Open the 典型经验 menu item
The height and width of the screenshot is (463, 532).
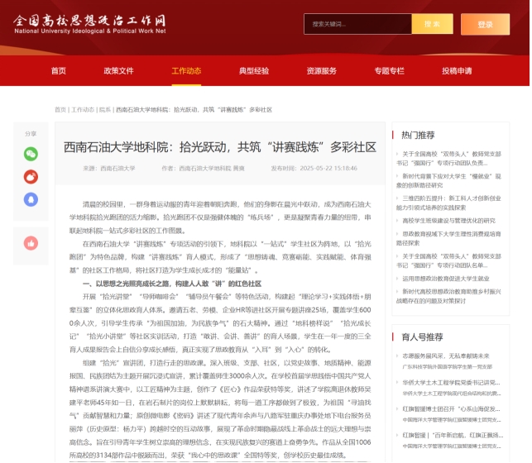point(254,70)
